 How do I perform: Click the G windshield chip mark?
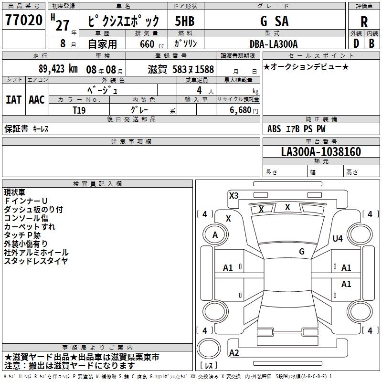(x=302, y=251)
